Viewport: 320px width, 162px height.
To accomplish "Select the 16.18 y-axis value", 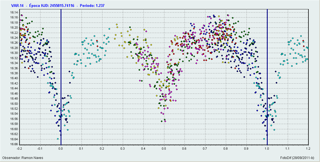I will 14,22.
